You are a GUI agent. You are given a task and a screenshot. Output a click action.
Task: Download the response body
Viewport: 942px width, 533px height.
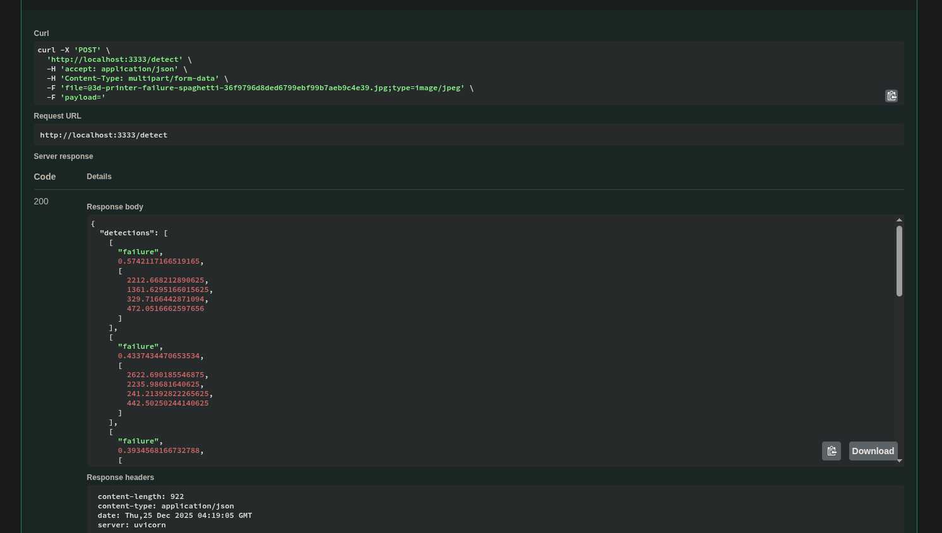[873, 451]
